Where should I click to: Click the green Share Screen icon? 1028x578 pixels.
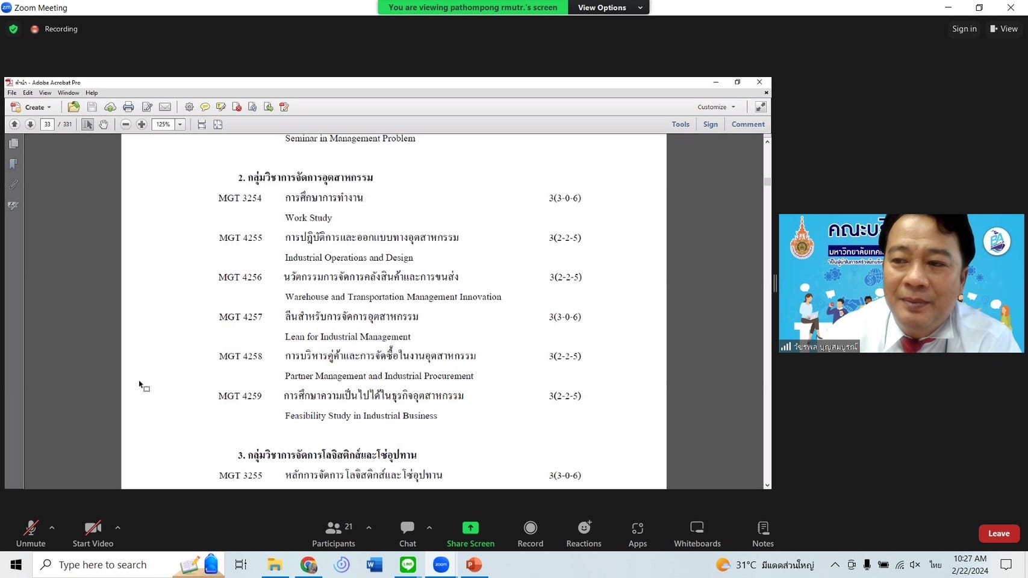click(470, 528)
